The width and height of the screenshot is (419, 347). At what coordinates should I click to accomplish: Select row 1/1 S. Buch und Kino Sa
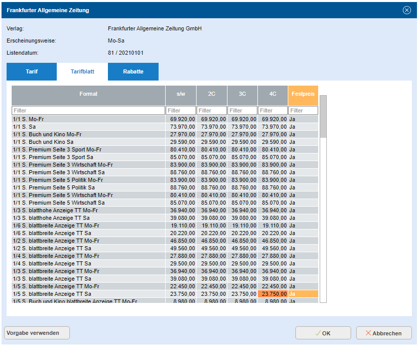pyautogui.click(x=88, y=142)
